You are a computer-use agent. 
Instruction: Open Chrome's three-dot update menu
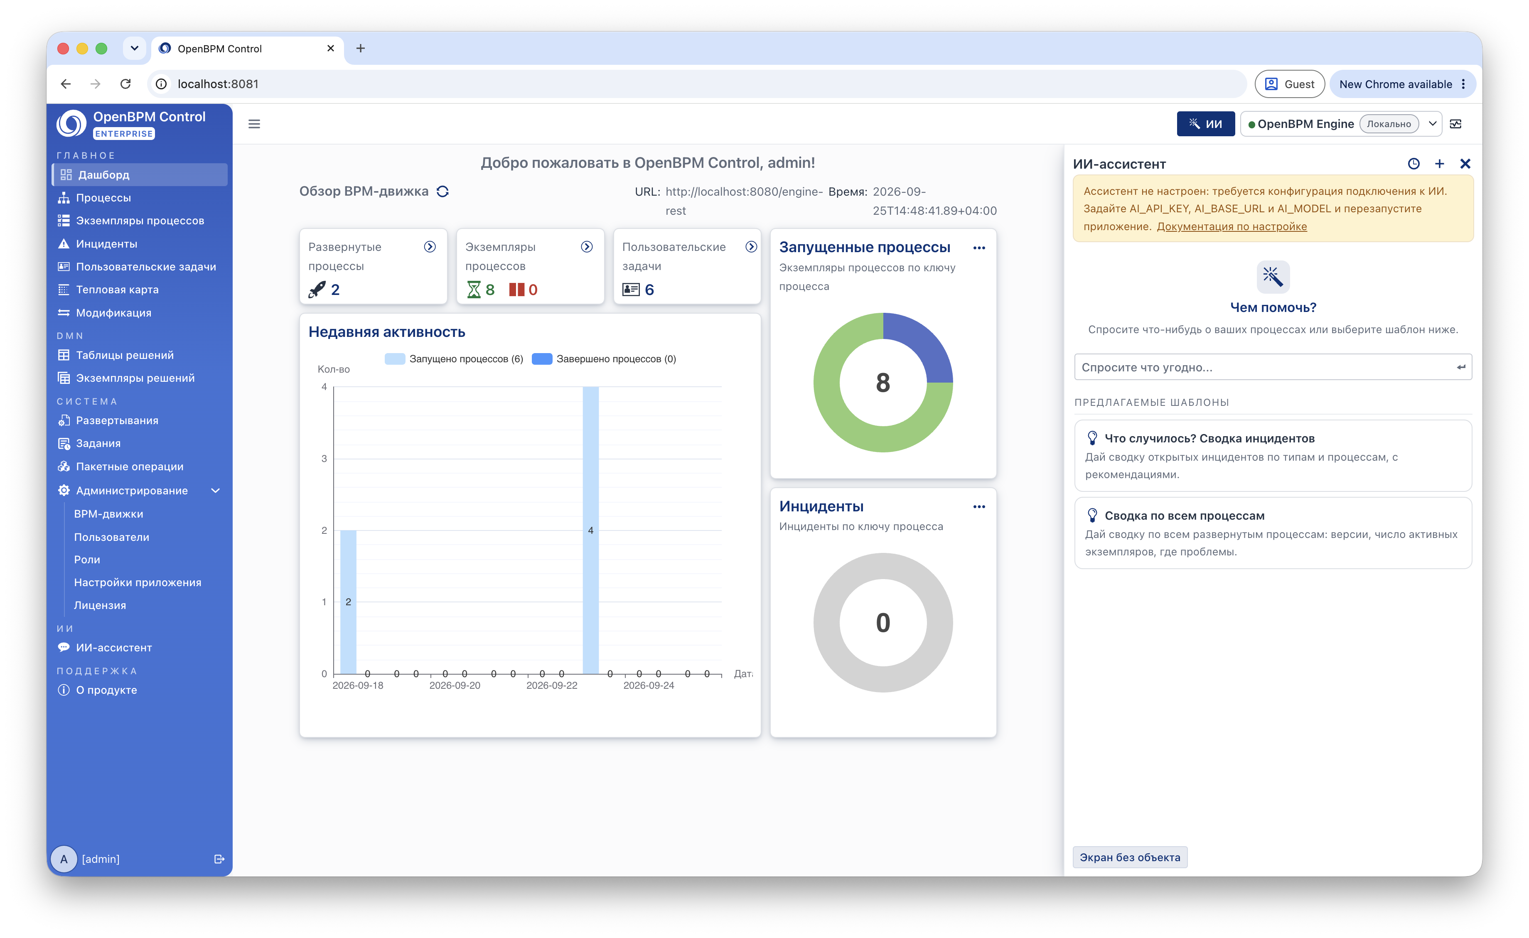click(1464, 84)
